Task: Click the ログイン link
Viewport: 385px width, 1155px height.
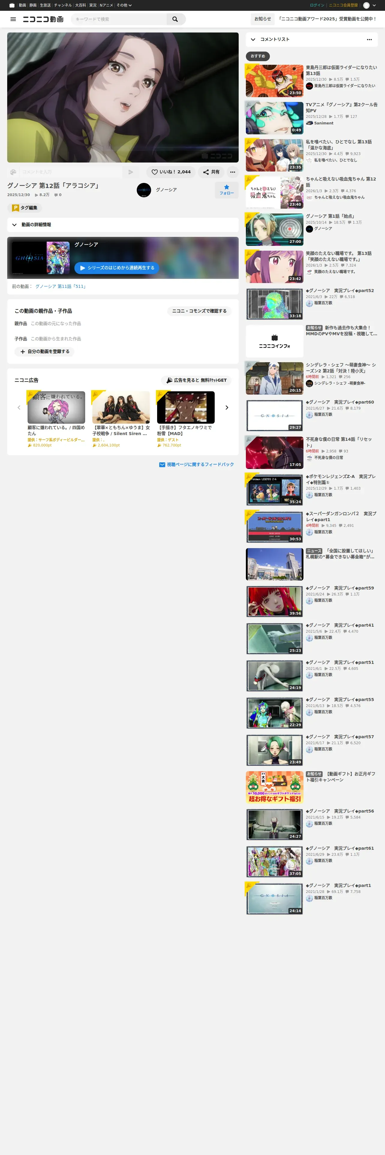Action: click(317, 5)
